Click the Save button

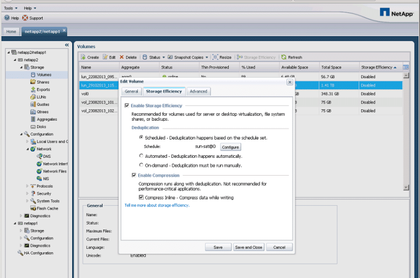218,247
